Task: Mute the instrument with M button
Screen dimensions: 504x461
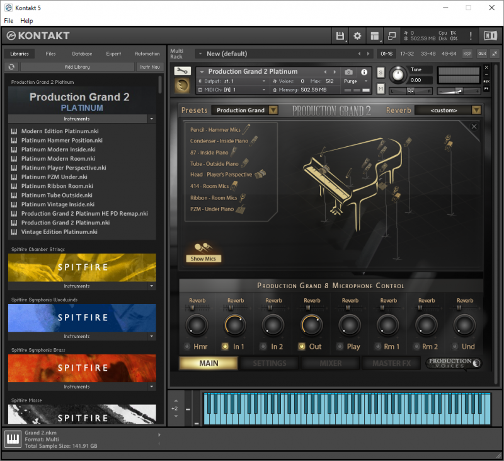Action: tap(381, 88)
